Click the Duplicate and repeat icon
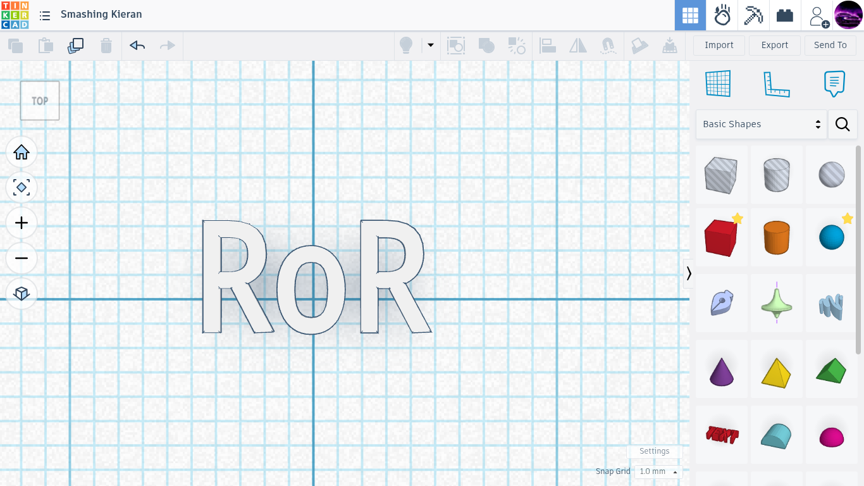 tap(75, 46)
